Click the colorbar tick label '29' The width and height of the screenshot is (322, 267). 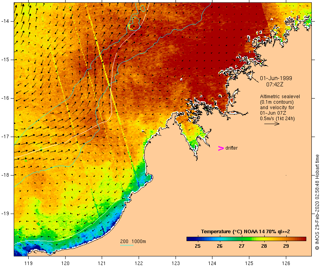click(286, 246)
